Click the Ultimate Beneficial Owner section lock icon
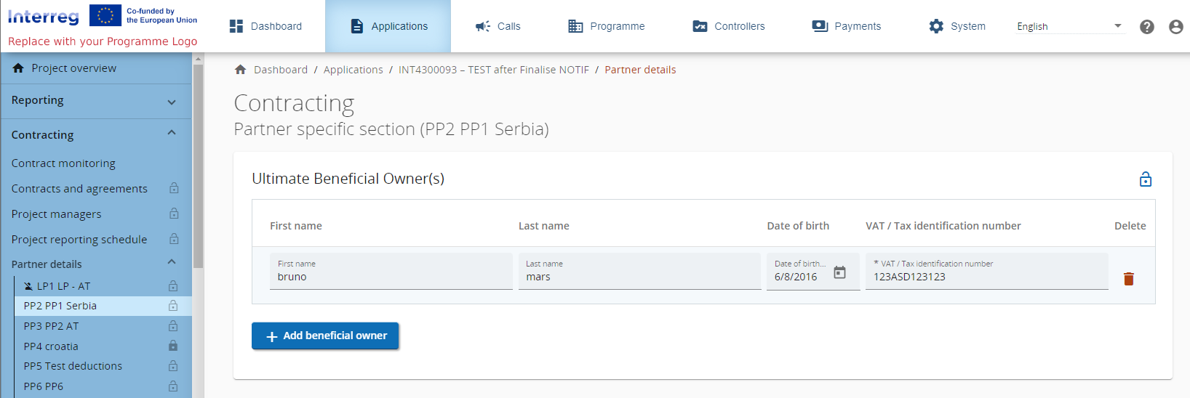 coord(1146,179)
